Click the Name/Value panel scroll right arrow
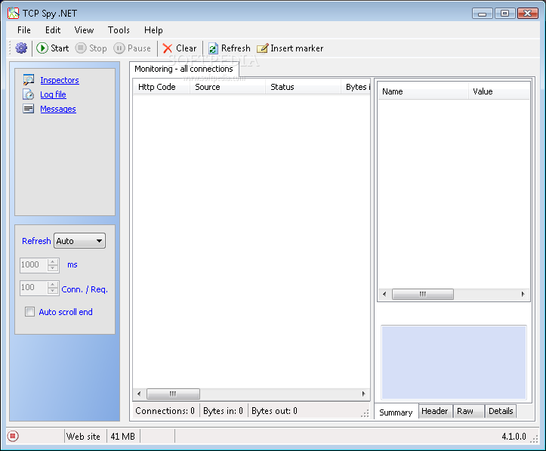The width and height of the screenshot is (546, 451). point(523,295)
